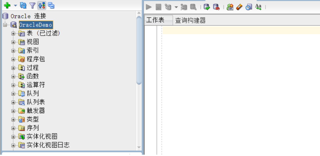
Task: Collapse the OracleDemo connection node
Action: (x=5, y=25)
